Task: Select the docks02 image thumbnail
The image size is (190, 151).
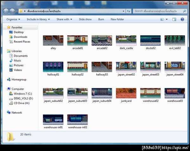Action: coord(150,40)
